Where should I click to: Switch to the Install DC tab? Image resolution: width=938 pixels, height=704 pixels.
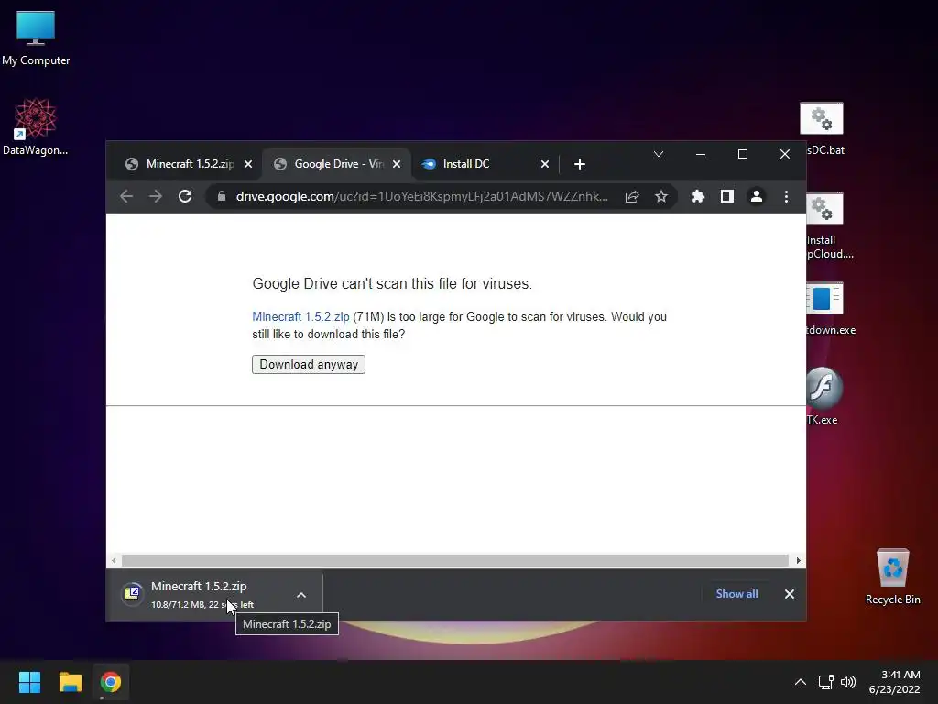coord(473,164)
